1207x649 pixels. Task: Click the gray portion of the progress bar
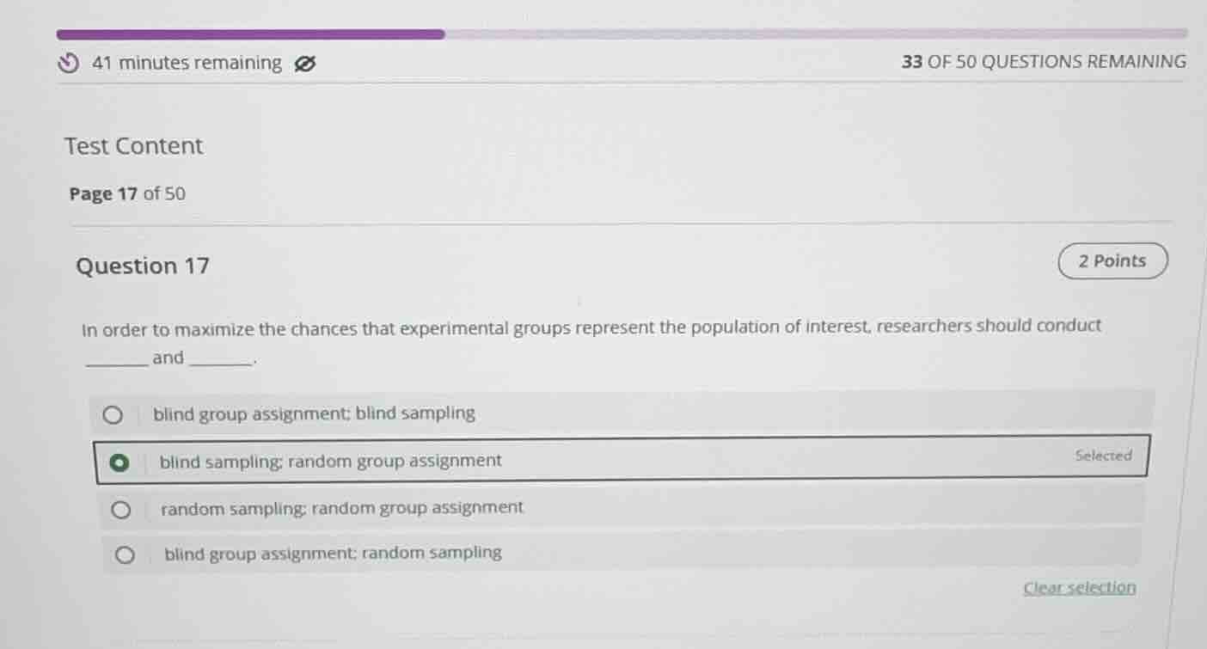817,34
